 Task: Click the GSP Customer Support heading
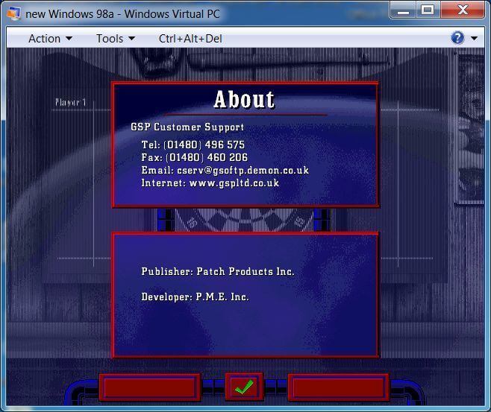point(187,127)
